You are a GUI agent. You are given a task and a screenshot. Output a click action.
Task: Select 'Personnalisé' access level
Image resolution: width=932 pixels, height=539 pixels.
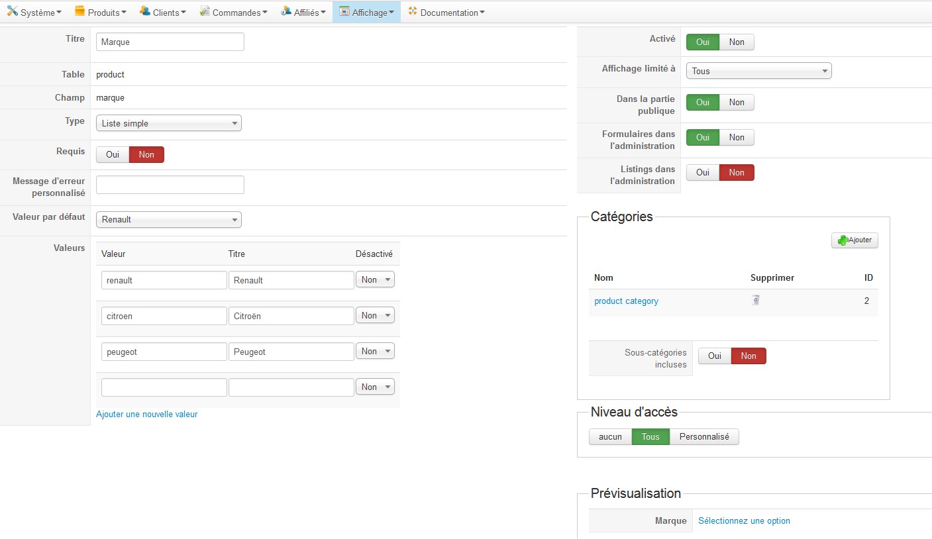(x=704, y=436)
